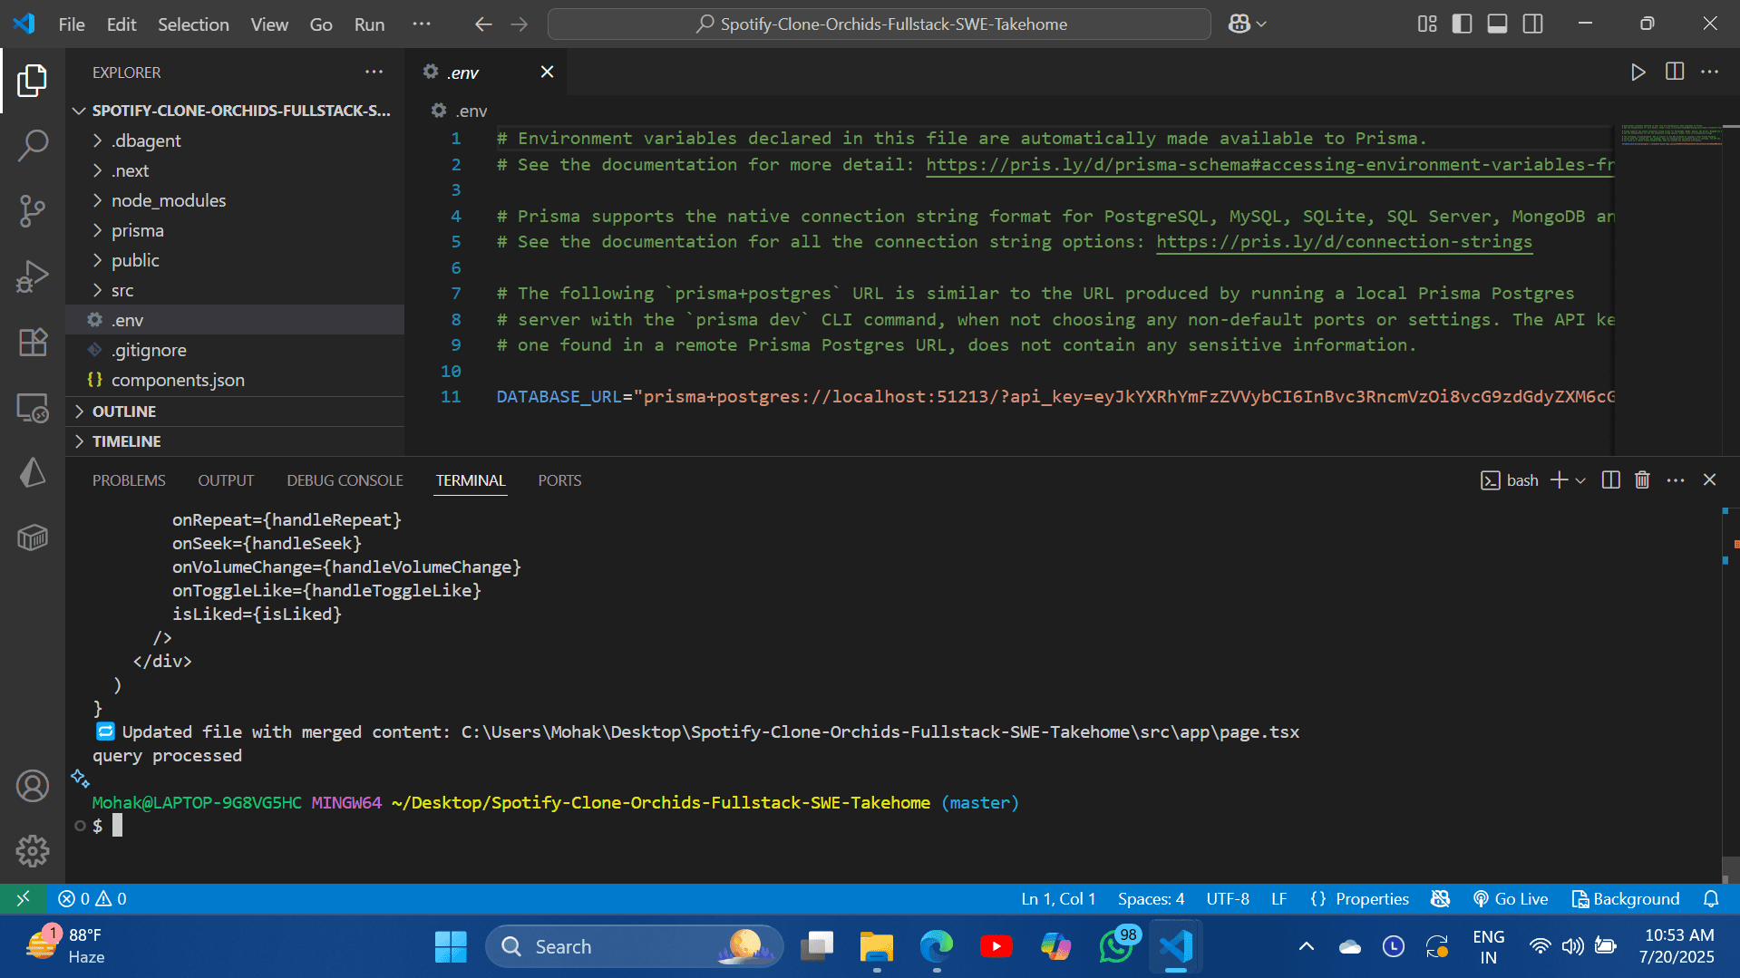Open the Search view in activity bar
Image resolution: width=1740 pixels, height=978 pixels.
click(33, 145)
